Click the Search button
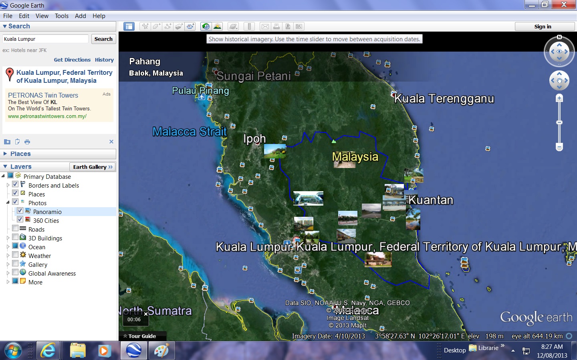This screenshot has width=577, height=360. coord(103,39)
